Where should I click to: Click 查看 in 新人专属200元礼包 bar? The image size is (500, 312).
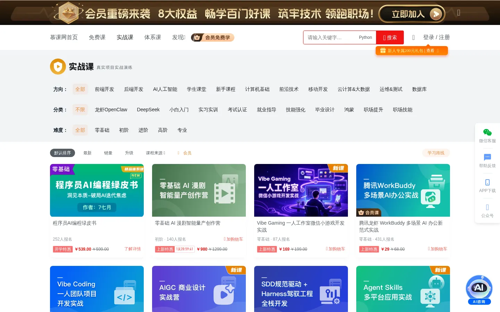pos(430,51)
